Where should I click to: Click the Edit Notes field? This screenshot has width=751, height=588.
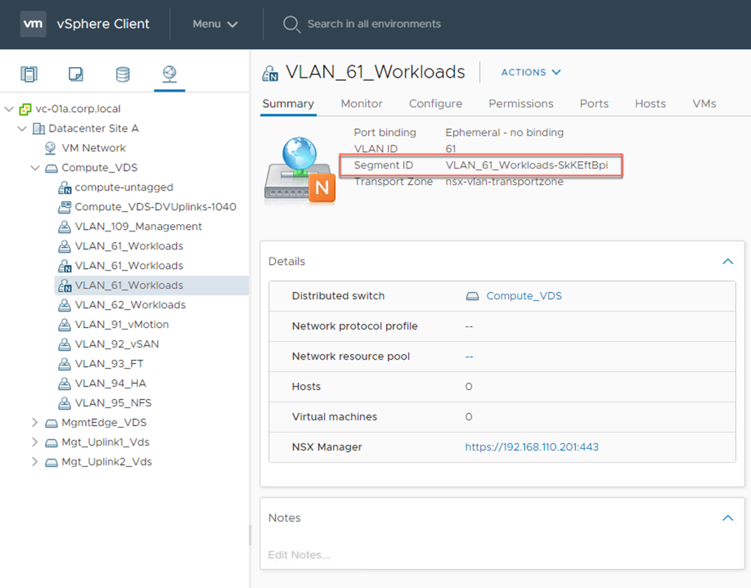coord(299,555)
